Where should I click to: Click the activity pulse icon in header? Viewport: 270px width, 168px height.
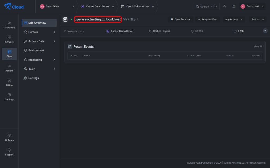click(225, 7)
